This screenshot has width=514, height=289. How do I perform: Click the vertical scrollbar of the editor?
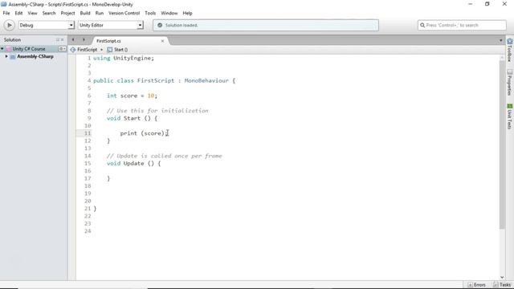502,144
